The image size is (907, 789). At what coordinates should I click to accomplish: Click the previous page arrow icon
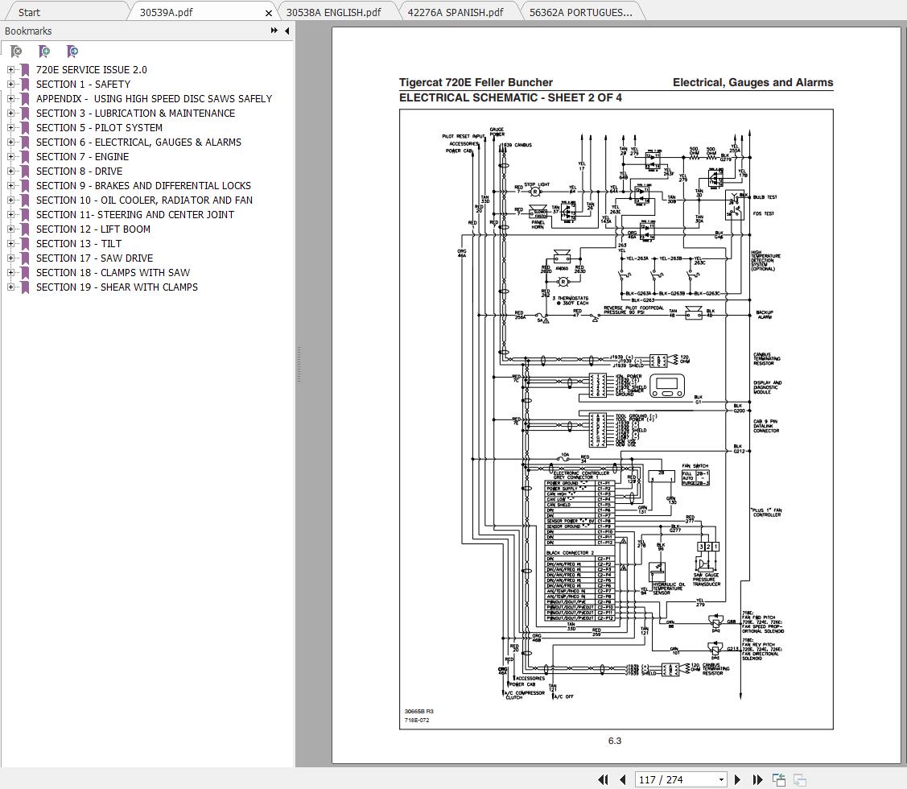pos(623,779)
